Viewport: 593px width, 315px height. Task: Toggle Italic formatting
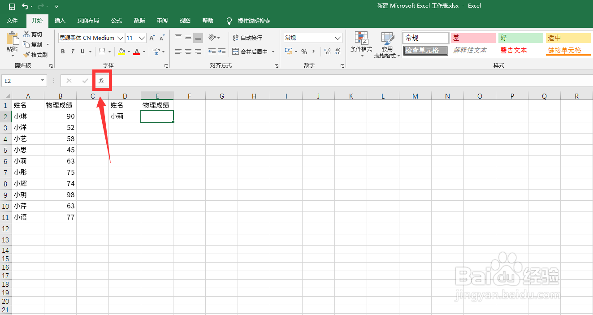coord(73,52)
